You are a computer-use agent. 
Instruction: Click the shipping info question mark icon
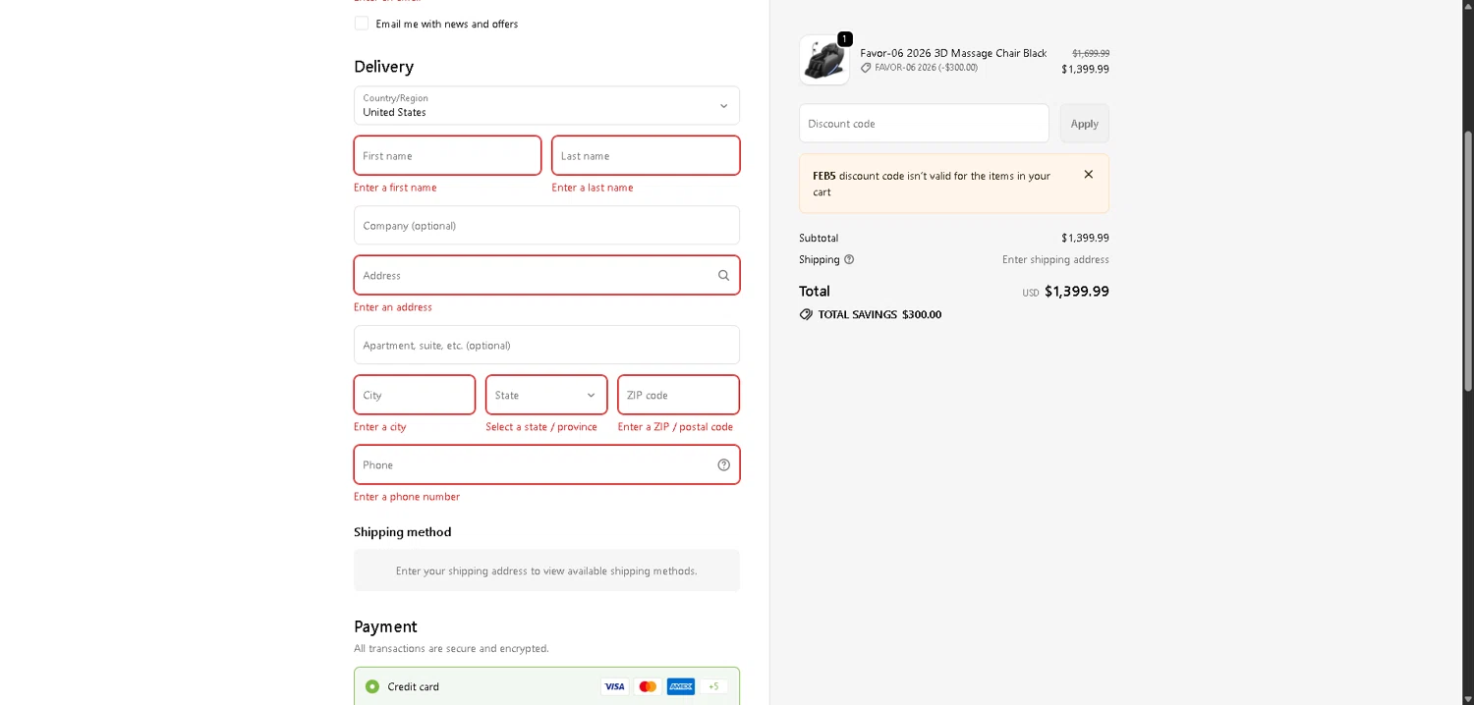[849, 260]
